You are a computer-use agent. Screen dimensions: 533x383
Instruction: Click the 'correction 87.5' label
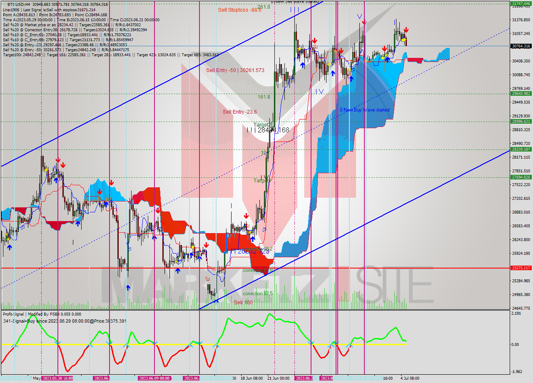click(258, 293)
